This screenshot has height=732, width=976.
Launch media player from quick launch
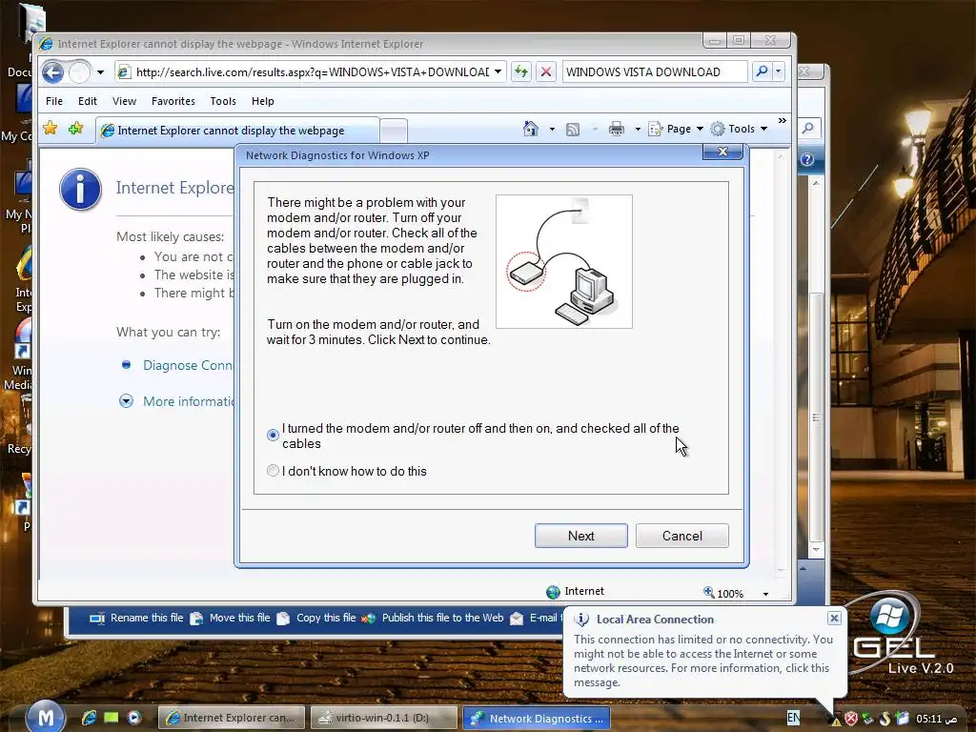point(133,718)
